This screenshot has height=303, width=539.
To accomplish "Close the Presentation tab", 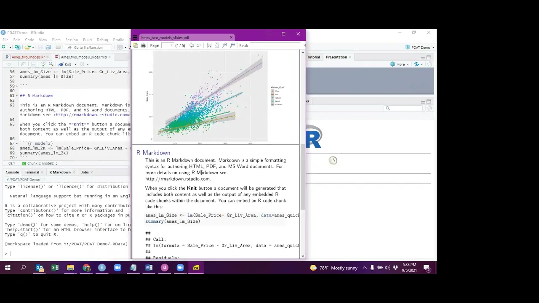I will pos(350,57).
